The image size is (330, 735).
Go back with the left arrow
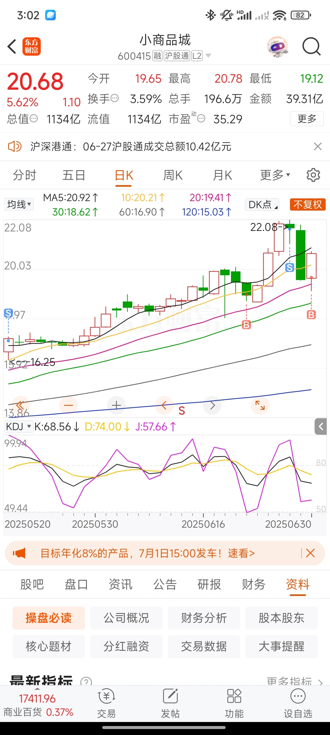[12, 47]
